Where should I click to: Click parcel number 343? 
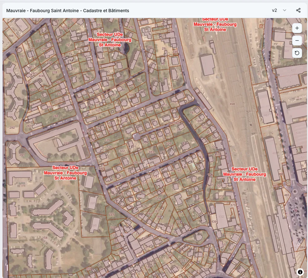(x=133, y=117)
